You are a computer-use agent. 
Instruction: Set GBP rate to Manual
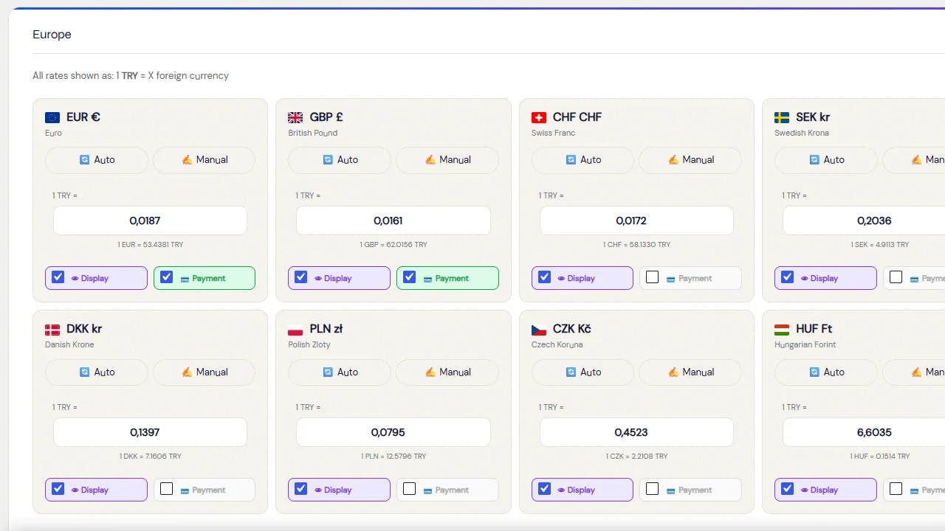pyautogui.click(x=447, y=160)
